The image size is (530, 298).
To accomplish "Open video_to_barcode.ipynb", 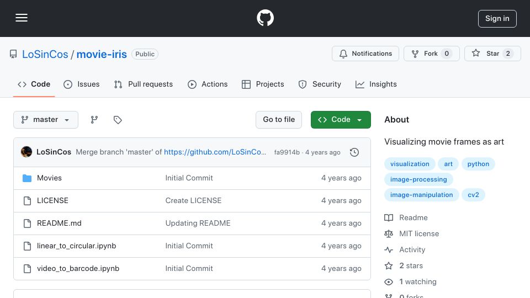I will pyautogui.click(x=78, y=269).
